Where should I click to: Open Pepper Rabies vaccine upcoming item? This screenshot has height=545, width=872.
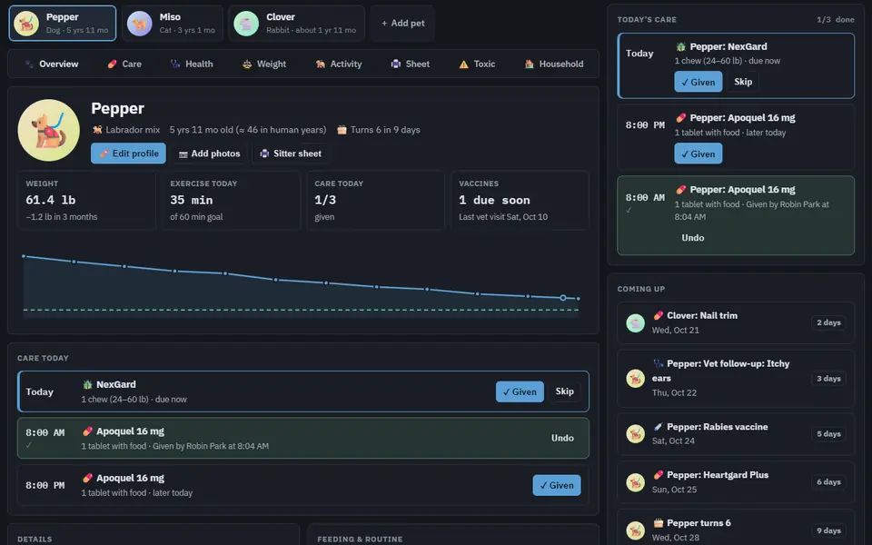point(735,434)
